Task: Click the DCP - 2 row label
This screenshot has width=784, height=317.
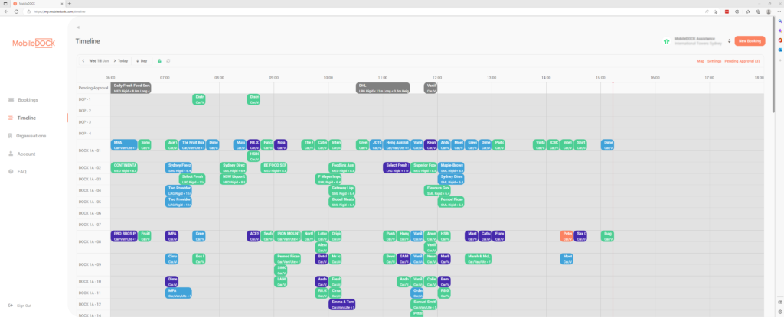Action: pyautogui.click(x=85, y=111)
